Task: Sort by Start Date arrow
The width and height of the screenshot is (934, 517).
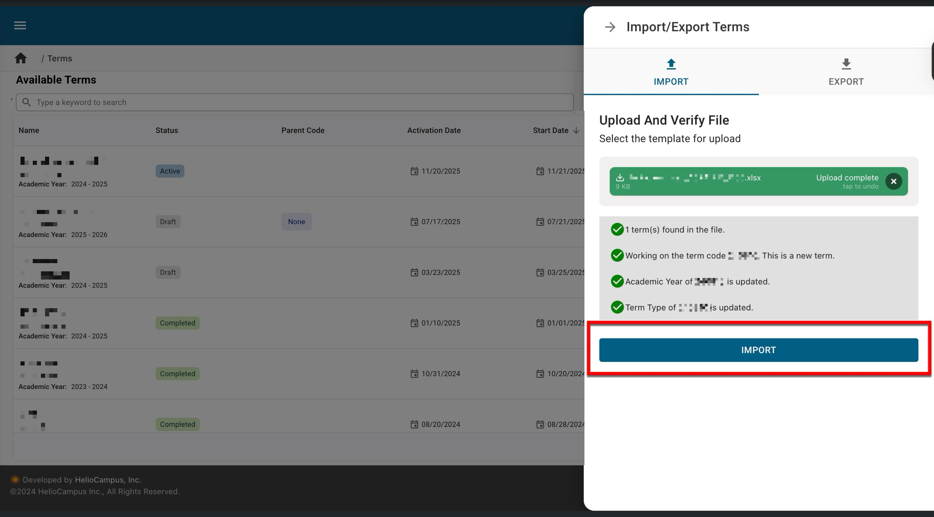Action: (x=576, y=130)
